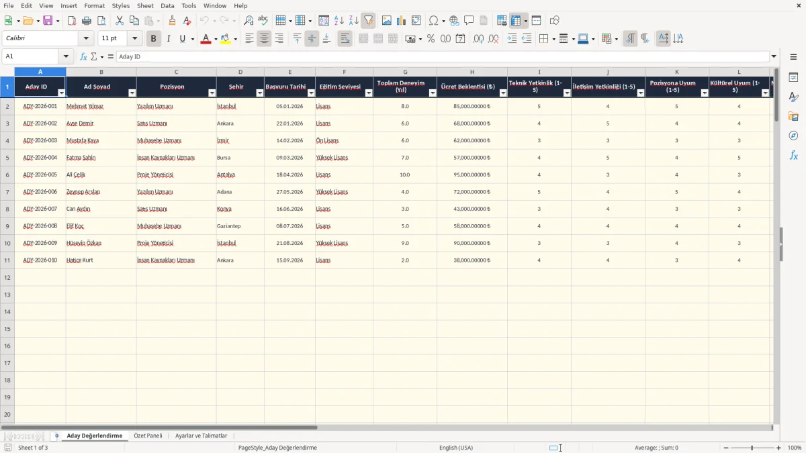806x453 pixels.
Task: Select column header G
Action: tap(405, 72)
